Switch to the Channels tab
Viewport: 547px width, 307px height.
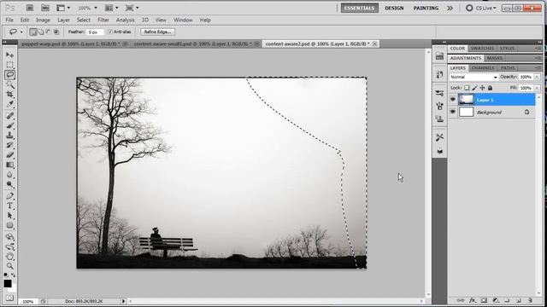[483, 68]
